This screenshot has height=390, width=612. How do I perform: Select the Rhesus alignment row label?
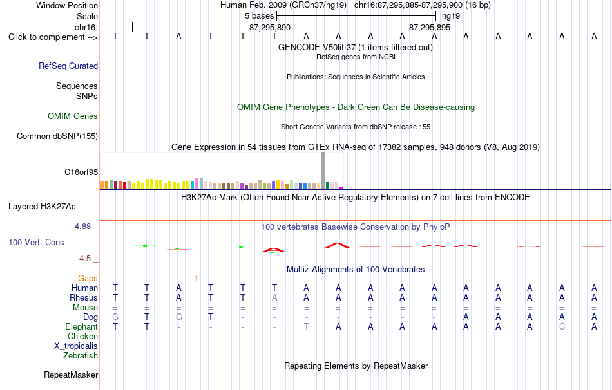tap(84, 297)
